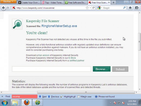Viewport: 141px width, 106px height.
Task: Click the Submit button
Action: pos(120,69)
